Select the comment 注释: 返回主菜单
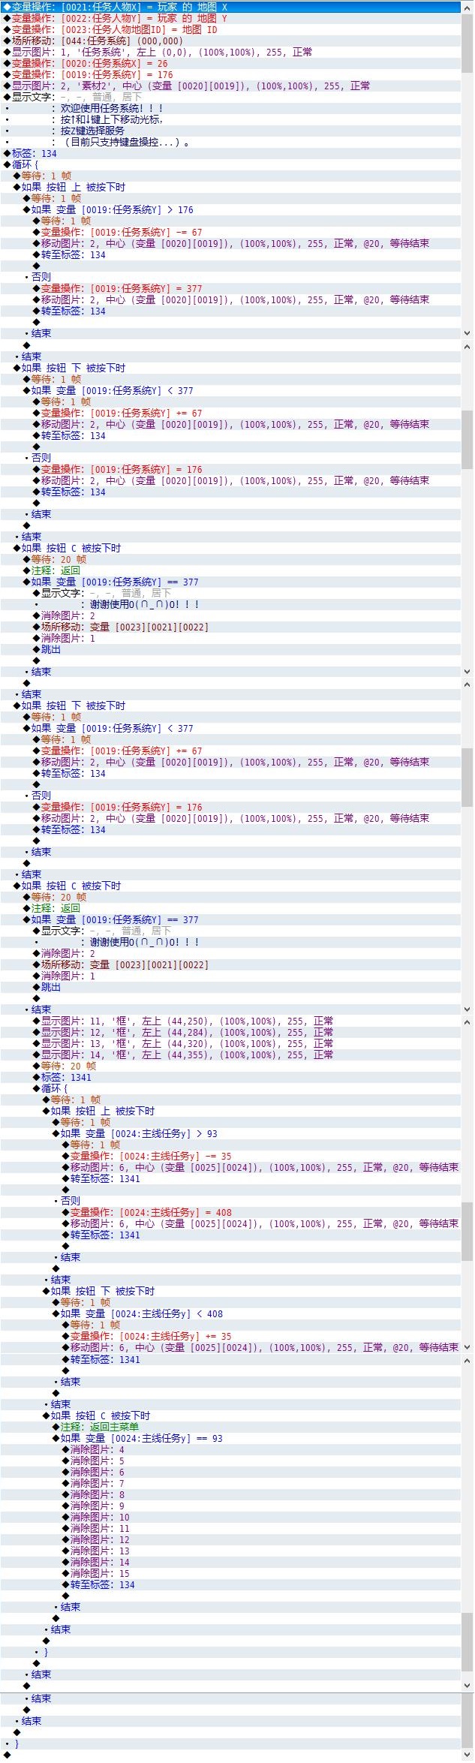Screen dimensions: 475x1763 click(230, 1427)
